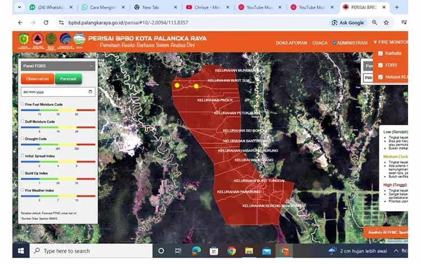Click the BMKG striped globe logo
Viewport: 421px width, 264px height.
(80, 39)
